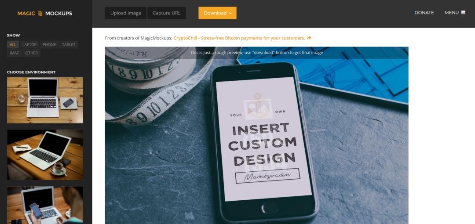Expand the Download dropdown caret
The width and height of the screenshot is (475, 224).
pos(230,13)
